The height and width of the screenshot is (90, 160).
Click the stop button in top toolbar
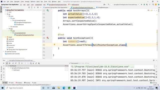pyautogui.click(x=150, y=4)
